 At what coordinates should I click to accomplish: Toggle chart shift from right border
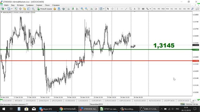pyautogui.click(x=96, y=9)
